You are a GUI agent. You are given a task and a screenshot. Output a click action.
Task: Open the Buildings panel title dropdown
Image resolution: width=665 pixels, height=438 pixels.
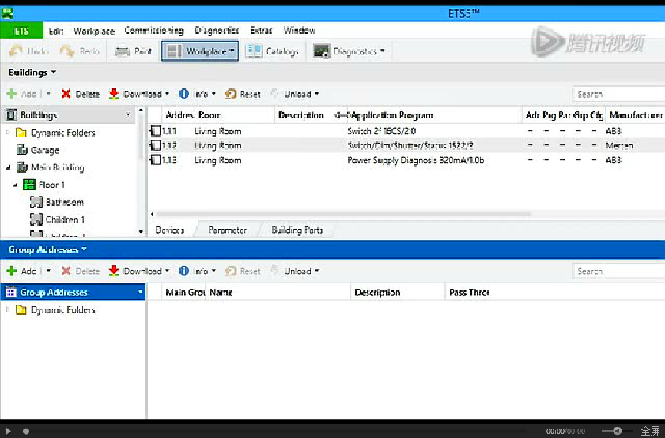[53, 73]
